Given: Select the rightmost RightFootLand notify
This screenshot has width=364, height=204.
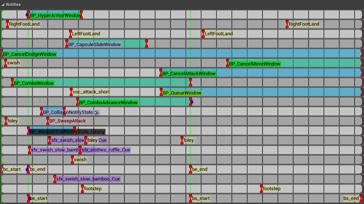Looking at the screenshot, I should click(x=304, y=24).
